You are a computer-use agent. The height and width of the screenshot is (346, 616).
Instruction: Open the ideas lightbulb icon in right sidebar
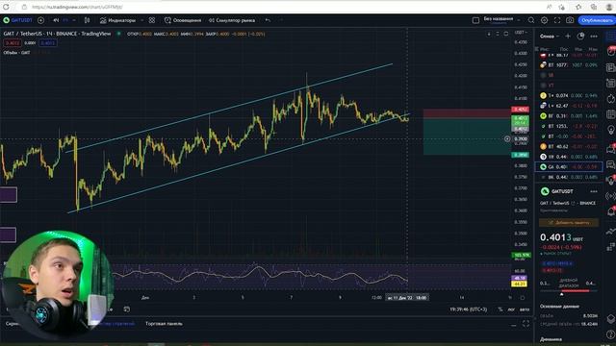tap(610, 130)
